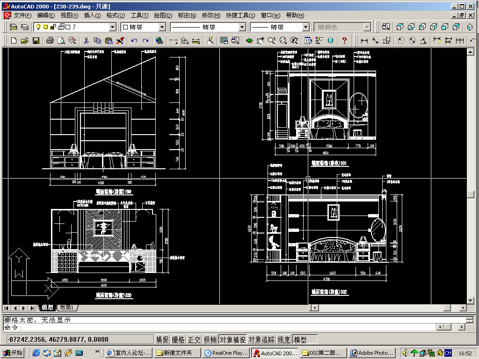Toggle 对象追踪 object snap tracking
Screen dimensions: 479x359
tap(261, 339)
